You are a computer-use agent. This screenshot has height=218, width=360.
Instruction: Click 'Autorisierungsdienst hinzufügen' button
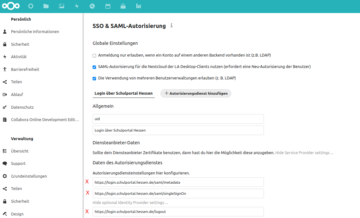coord(196,93)
